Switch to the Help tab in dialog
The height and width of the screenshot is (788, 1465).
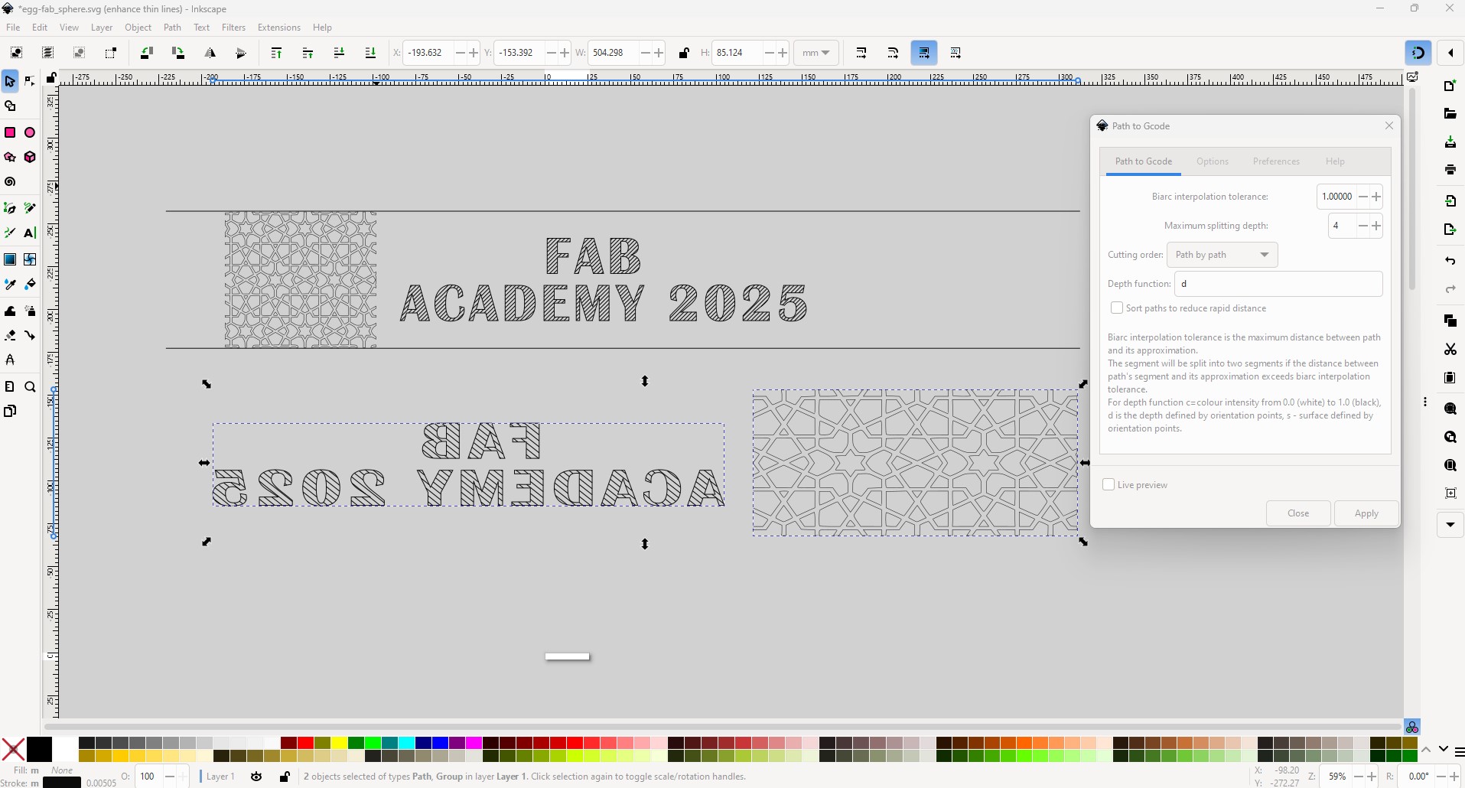[1335, 161]
